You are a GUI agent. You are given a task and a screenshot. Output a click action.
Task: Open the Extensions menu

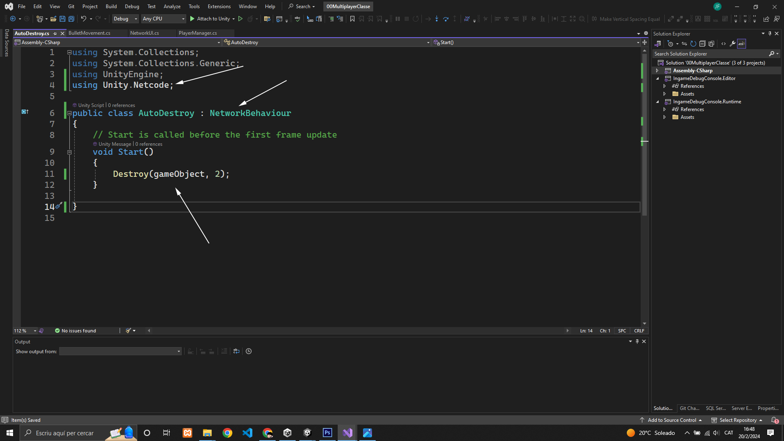click(x=219, y=7)
